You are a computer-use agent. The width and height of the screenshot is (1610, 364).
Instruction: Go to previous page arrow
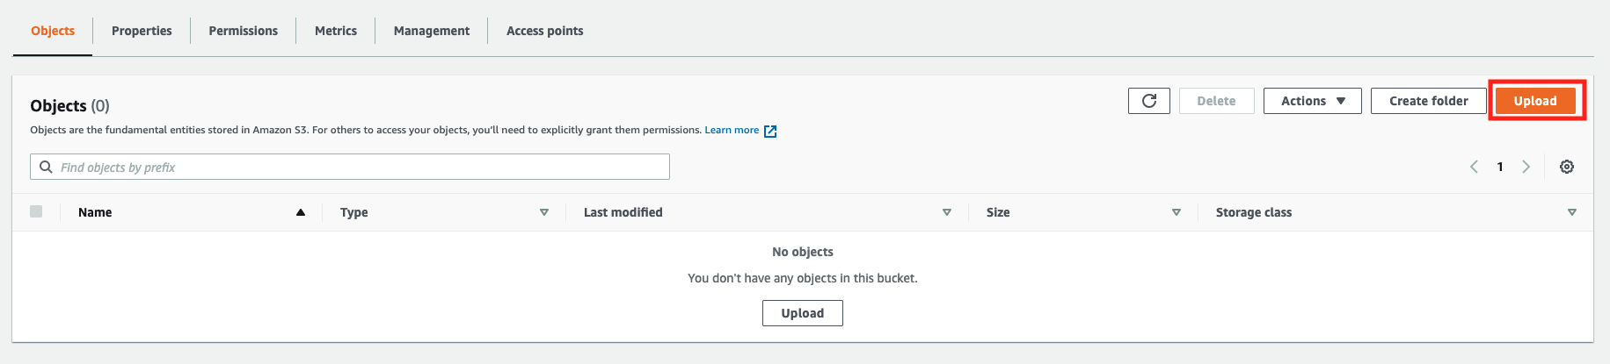click(x=1474, y=167)
